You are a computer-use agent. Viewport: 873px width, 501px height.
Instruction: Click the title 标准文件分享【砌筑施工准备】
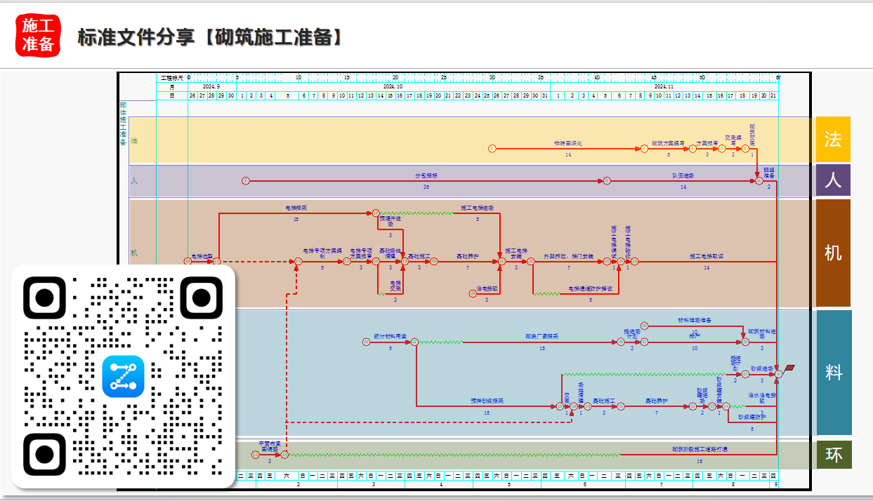pyautogui.click(x=211, y=37)
